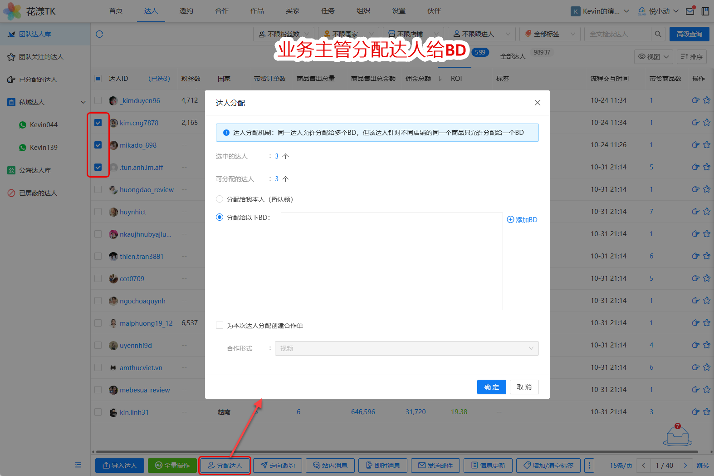
Task: Uncheck the kim.cng7878 row checkbox
Action: tap(98, 123)
